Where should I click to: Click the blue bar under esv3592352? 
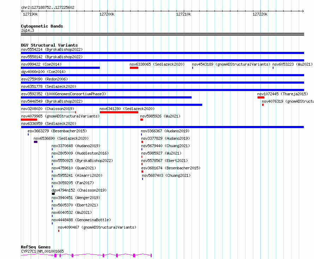pos(106,97)
